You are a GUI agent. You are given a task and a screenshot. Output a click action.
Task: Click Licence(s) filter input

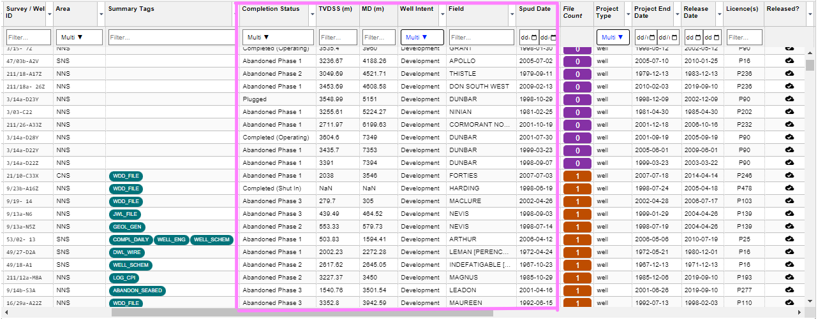pos(744,38)
